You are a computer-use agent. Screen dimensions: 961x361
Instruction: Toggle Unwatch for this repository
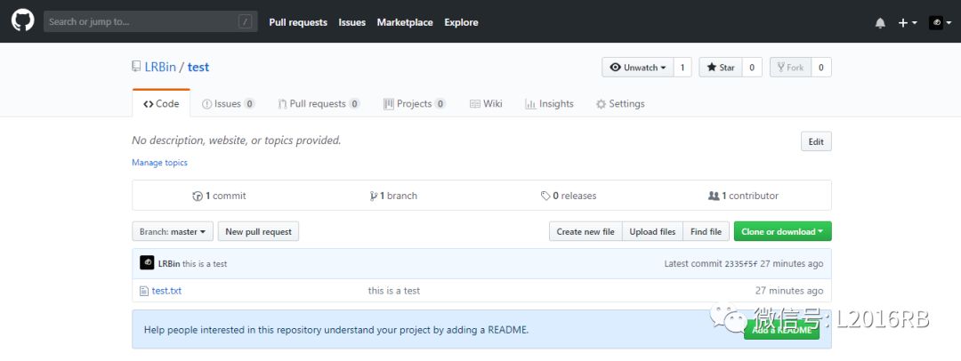(x=638, y=68)
